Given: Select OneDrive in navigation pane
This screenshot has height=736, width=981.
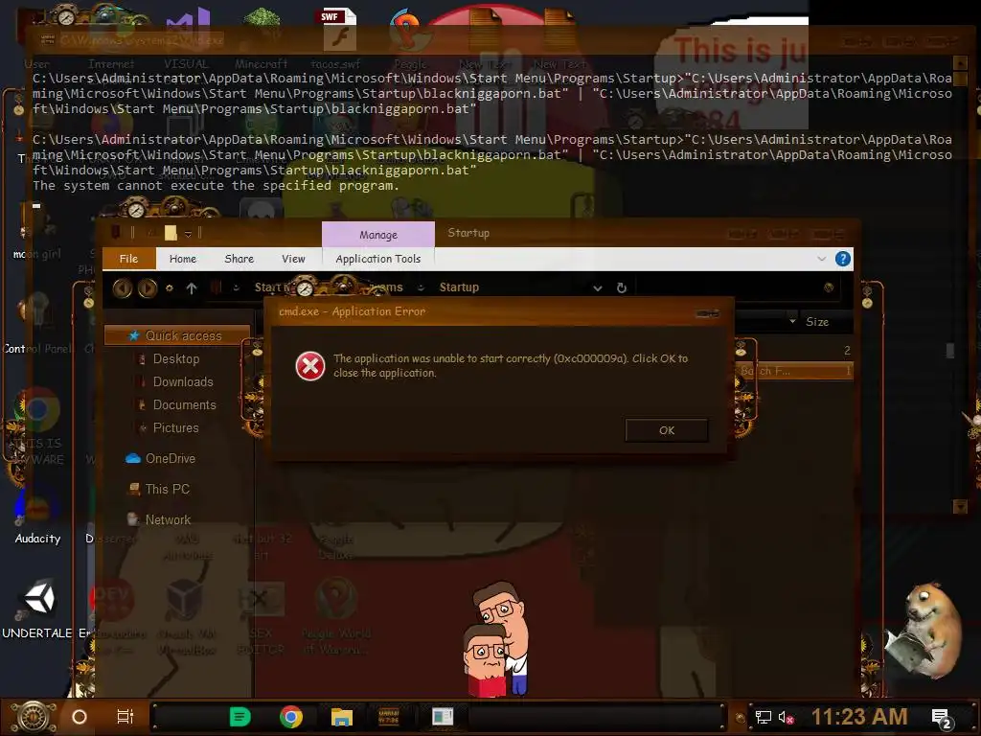Looking at the screenshot, I should 161,459.
